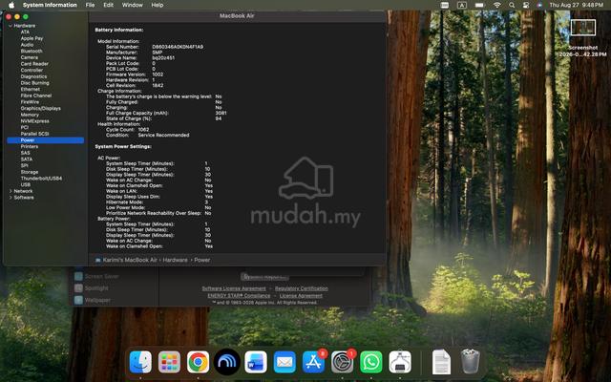Viewport: 611px width, 382px height.
Task: Open the File menu
Action: coord(90,5)
